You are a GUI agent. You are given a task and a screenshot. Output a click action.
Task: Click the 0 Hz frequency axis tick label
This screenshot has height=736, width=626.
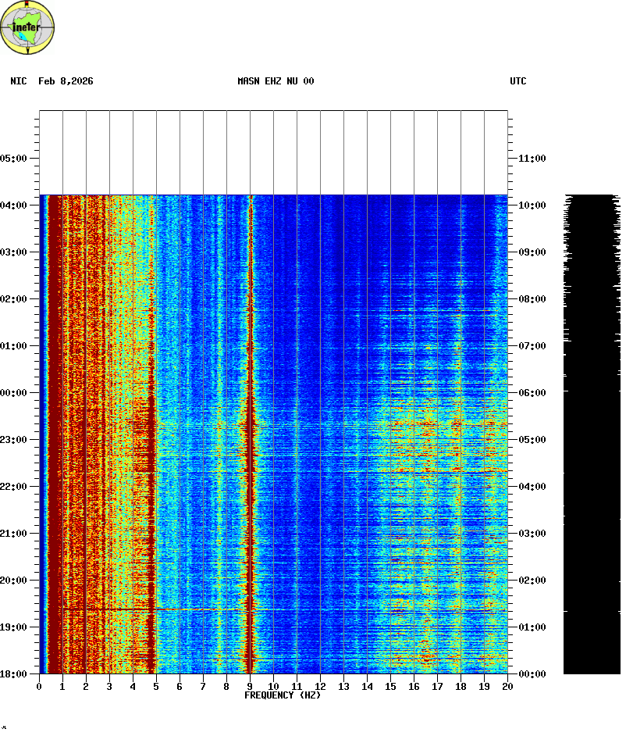39,686
